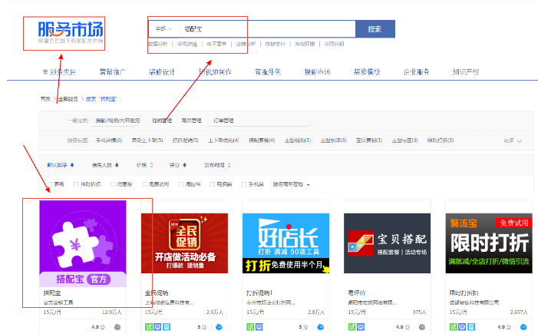Viewport: 538px width, 334px height.
Task: Filter by 限时打折(3) tag
Action: pos(441,141)
